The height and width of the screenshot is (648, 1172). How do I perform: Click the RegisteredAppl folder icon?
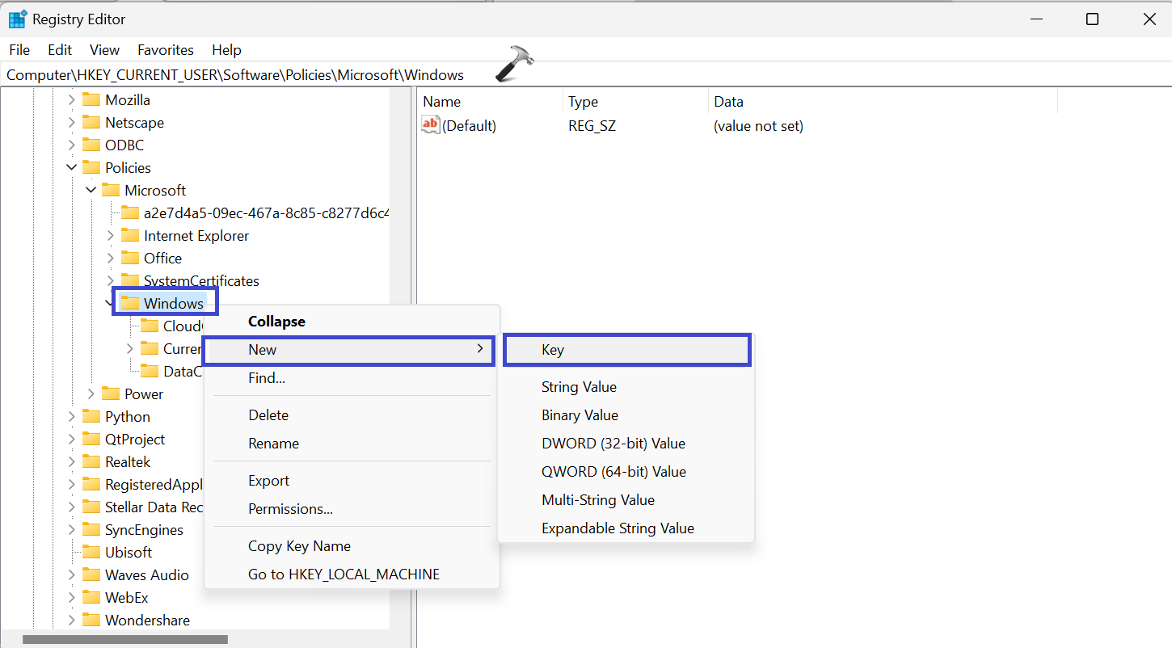pos(91,485)
